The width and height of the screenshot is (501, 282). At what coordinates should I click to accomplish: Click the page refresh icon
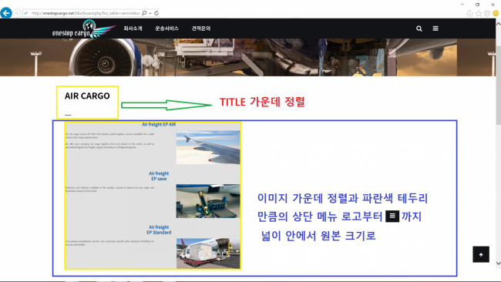coord(156,13)
